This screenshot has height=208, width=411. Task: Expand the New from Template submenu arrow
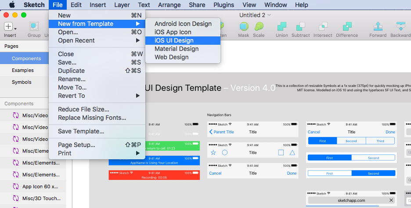138,24
